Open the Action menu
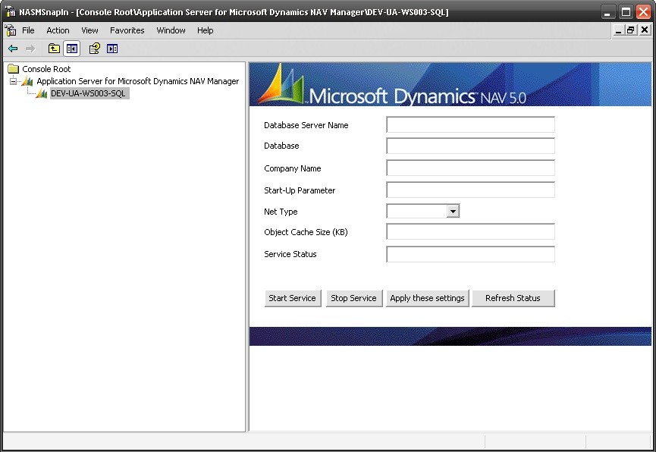The image size is (656, 452). [58, 30]
